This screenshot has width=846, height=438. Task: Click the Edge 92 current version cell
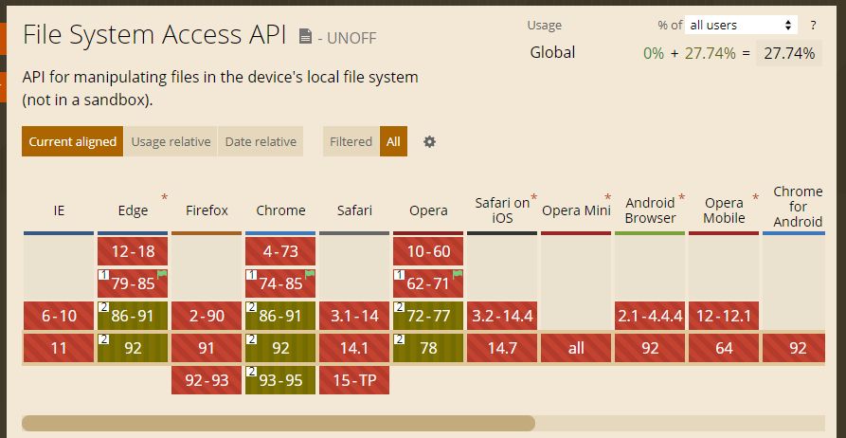[x=133, y=348]
